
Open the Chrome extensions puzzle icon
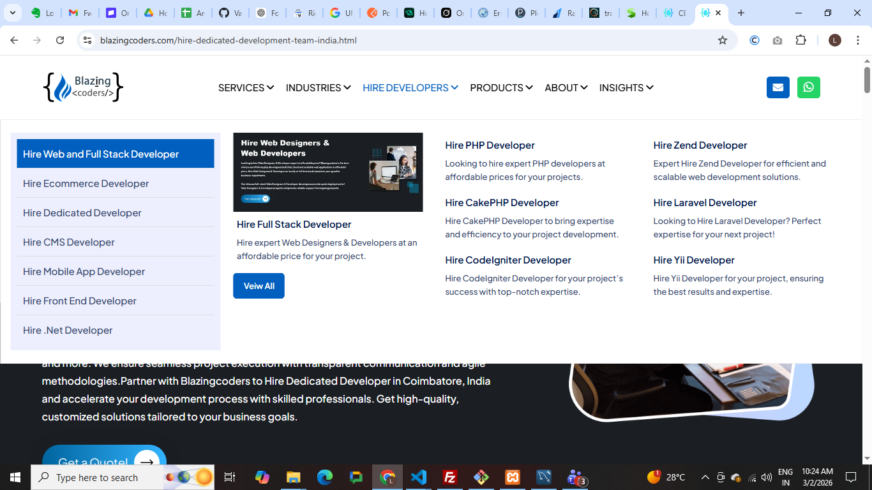pyautogui.click(x=801, y=40)
